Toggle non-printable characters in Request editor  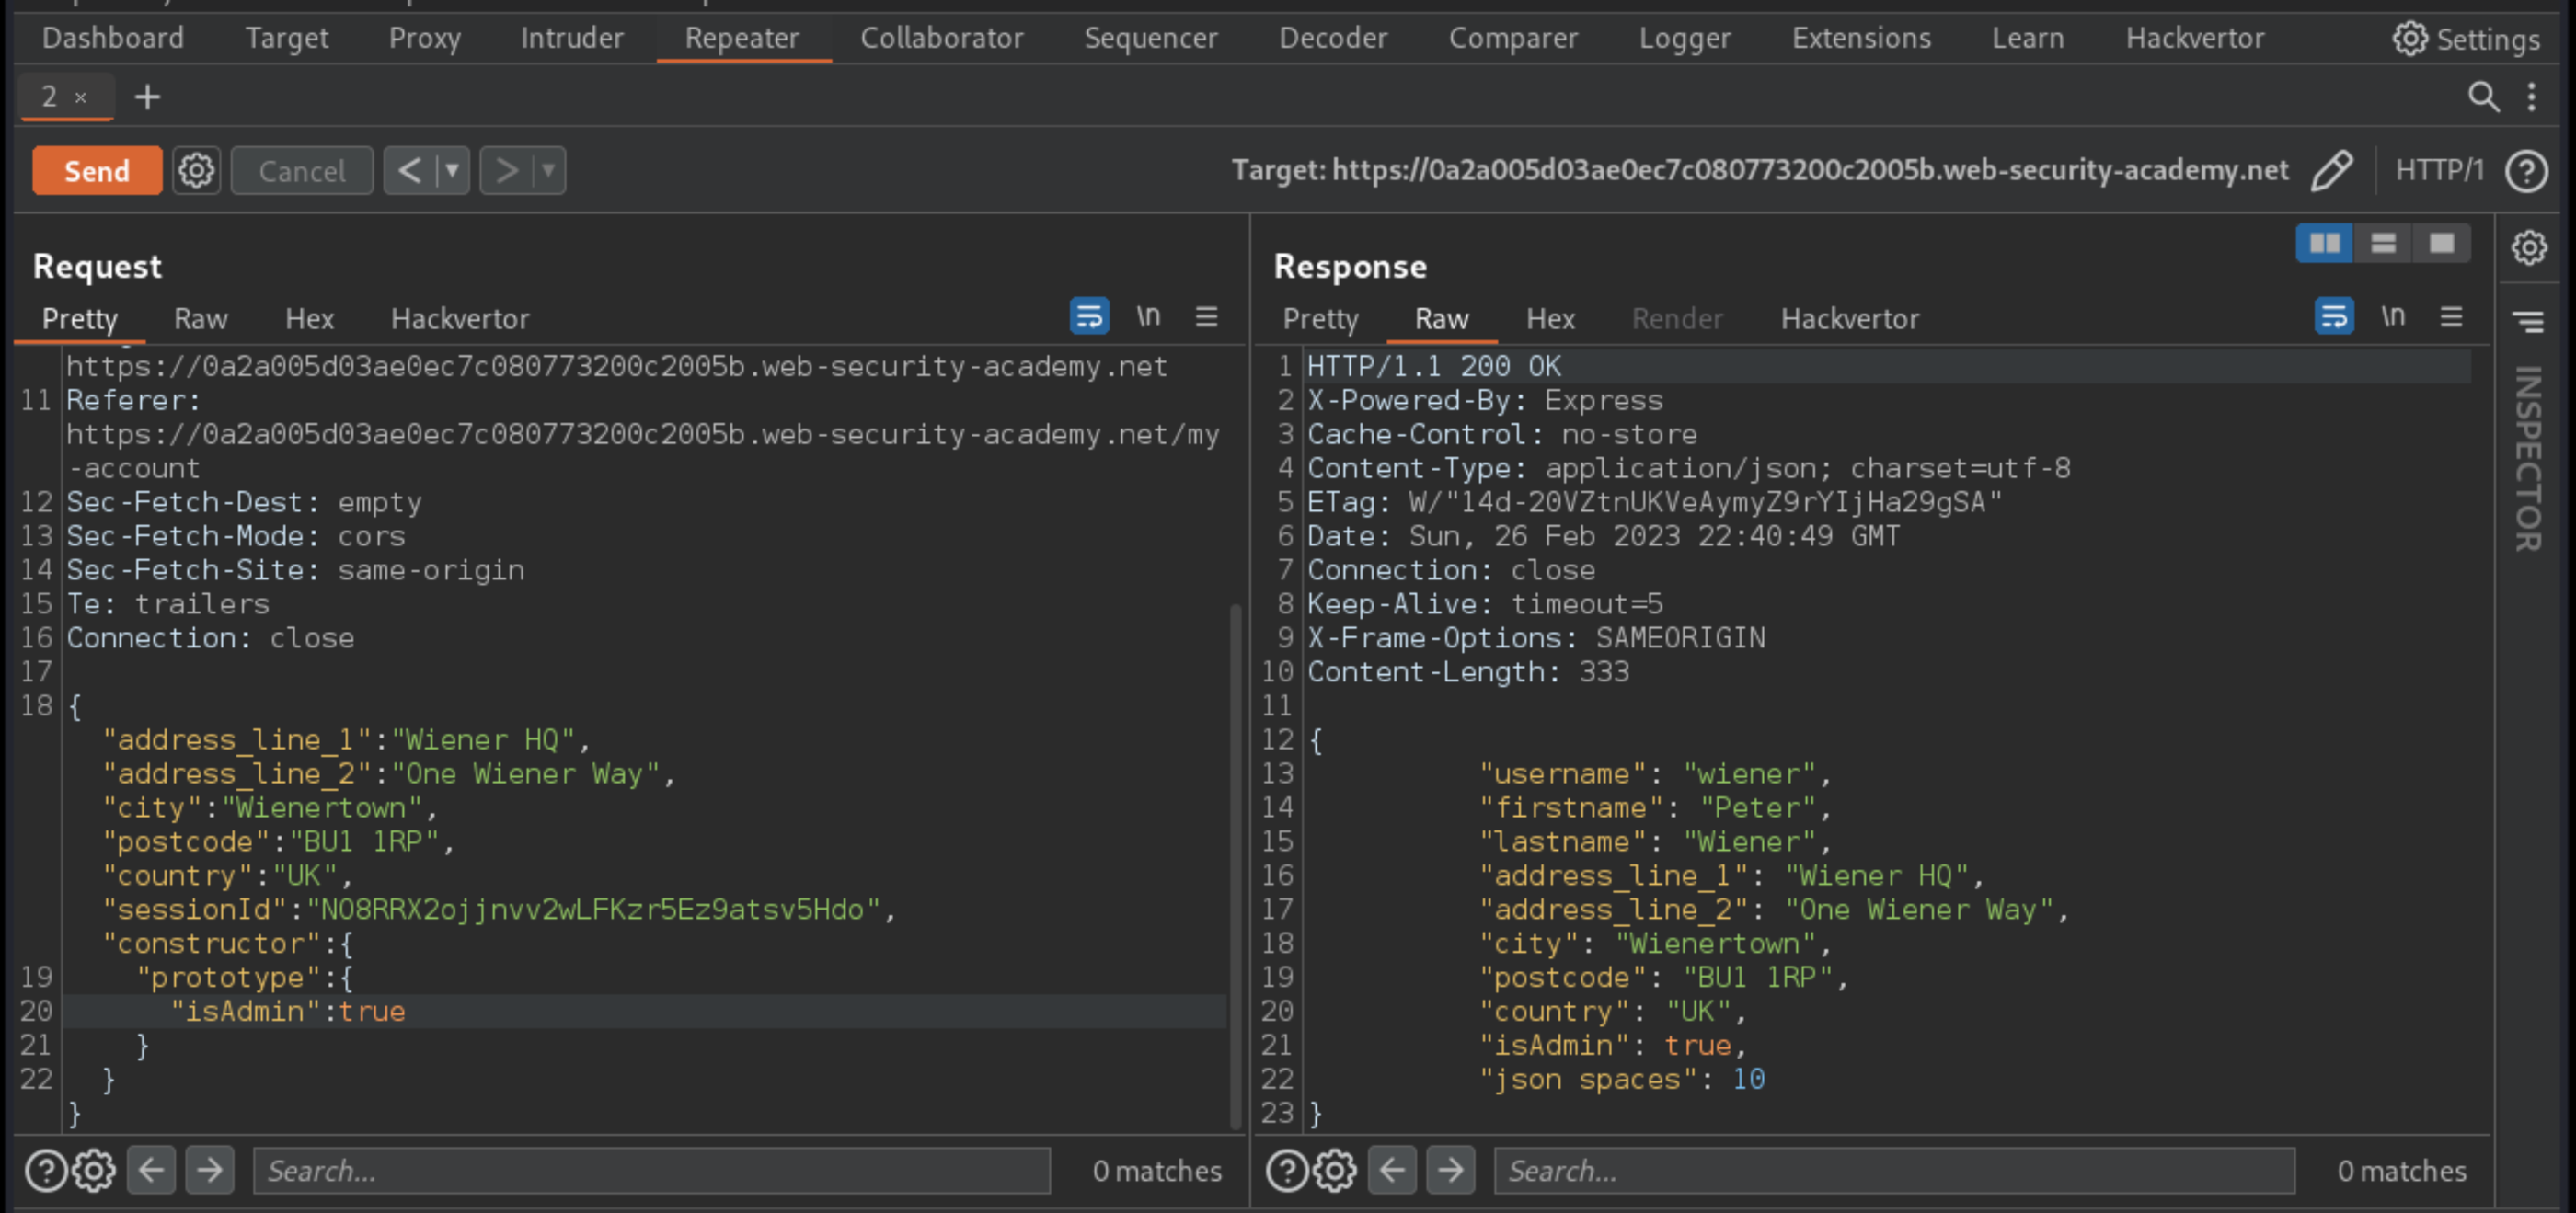pos(1148,317)
